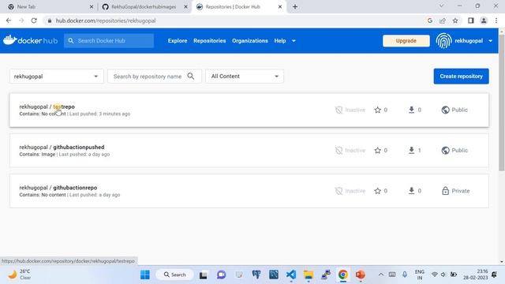Open the Organizations menu item
Viewport: 505px width, 284px height.
click(250, 41)
